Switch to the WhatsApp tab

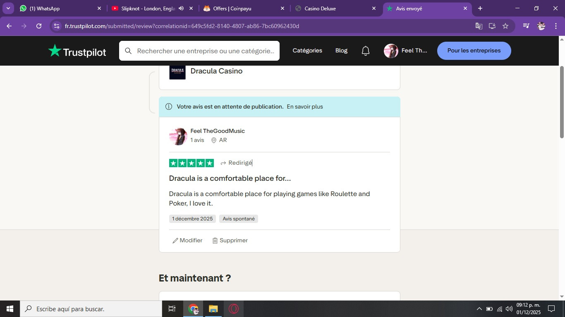(x=61, y=8)
